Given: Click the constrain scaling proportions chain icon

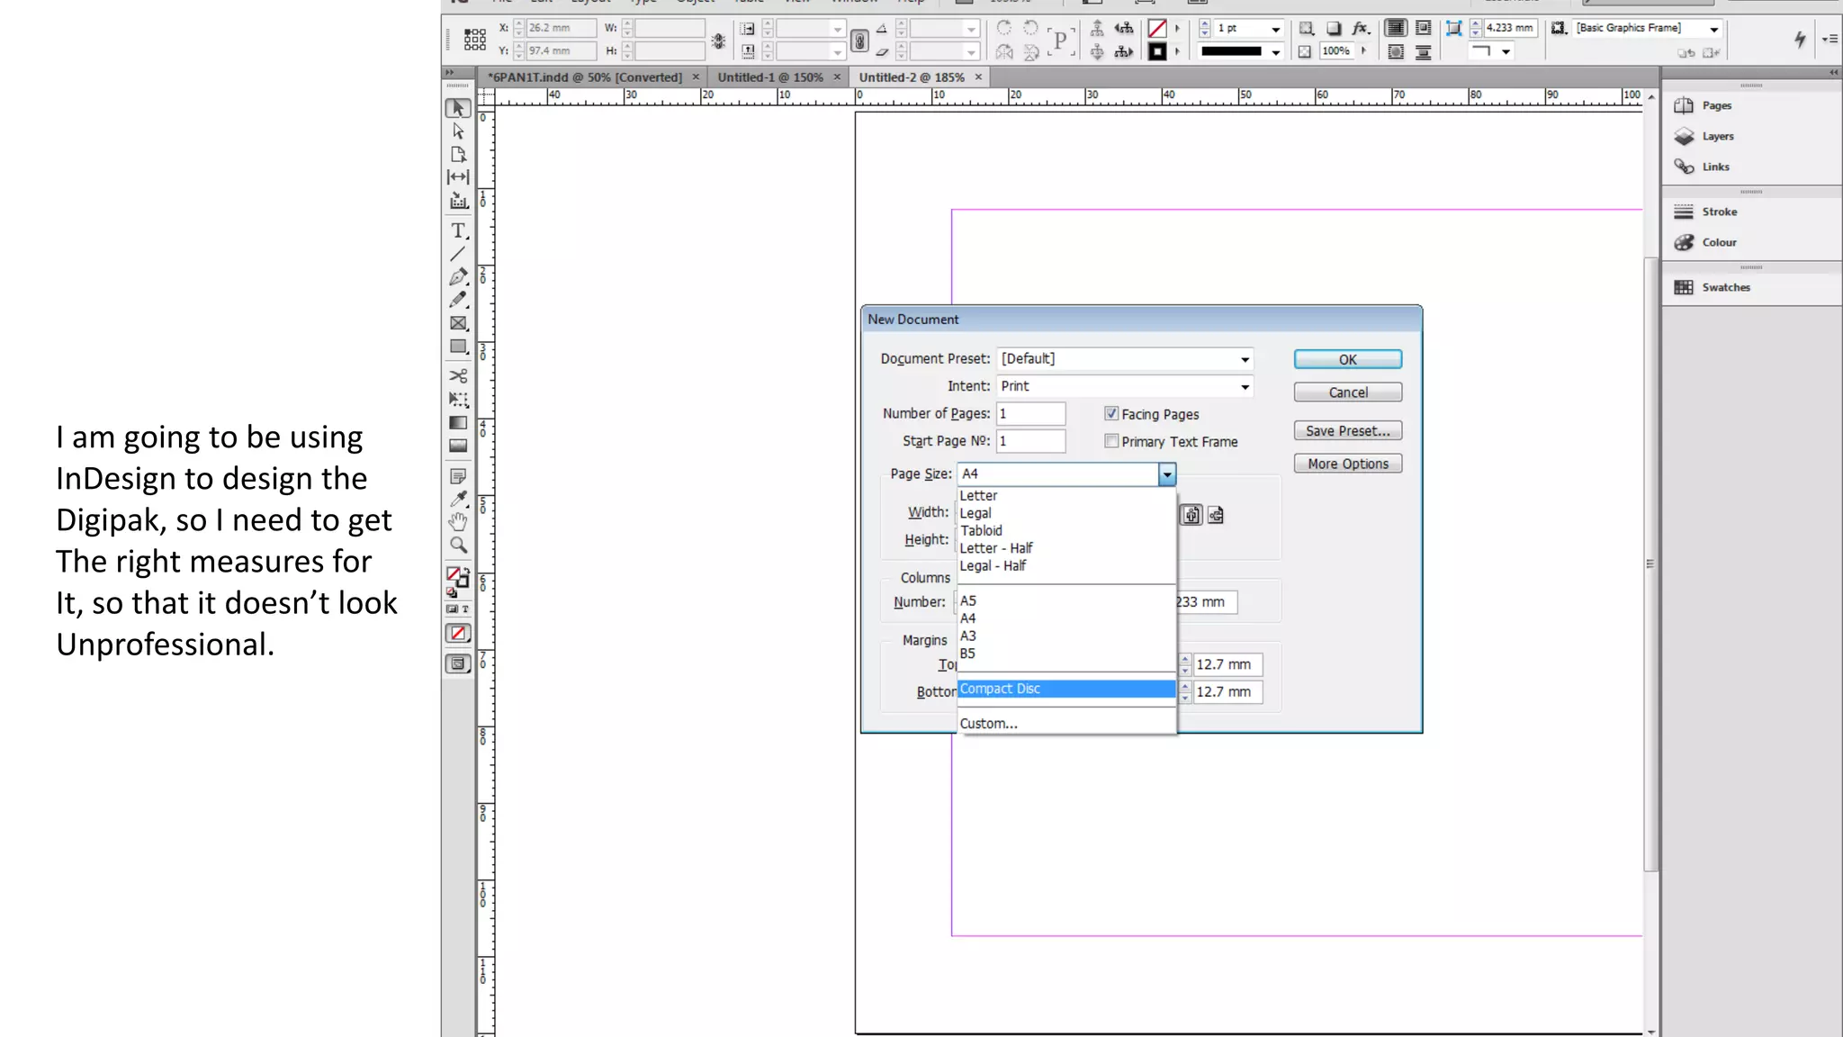Looking at the screenshot, I should pyautogui.click(x=859, y=41).
